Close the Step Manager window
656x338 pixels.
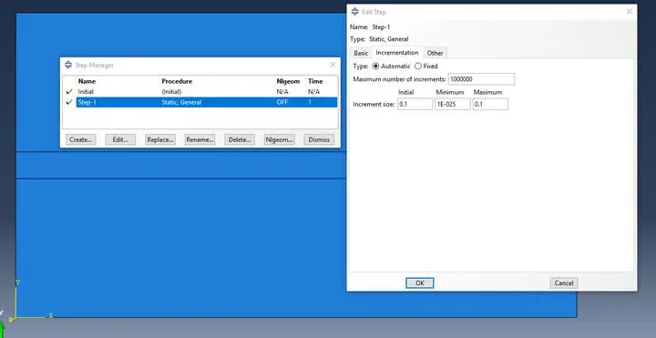tap(333, 65)
